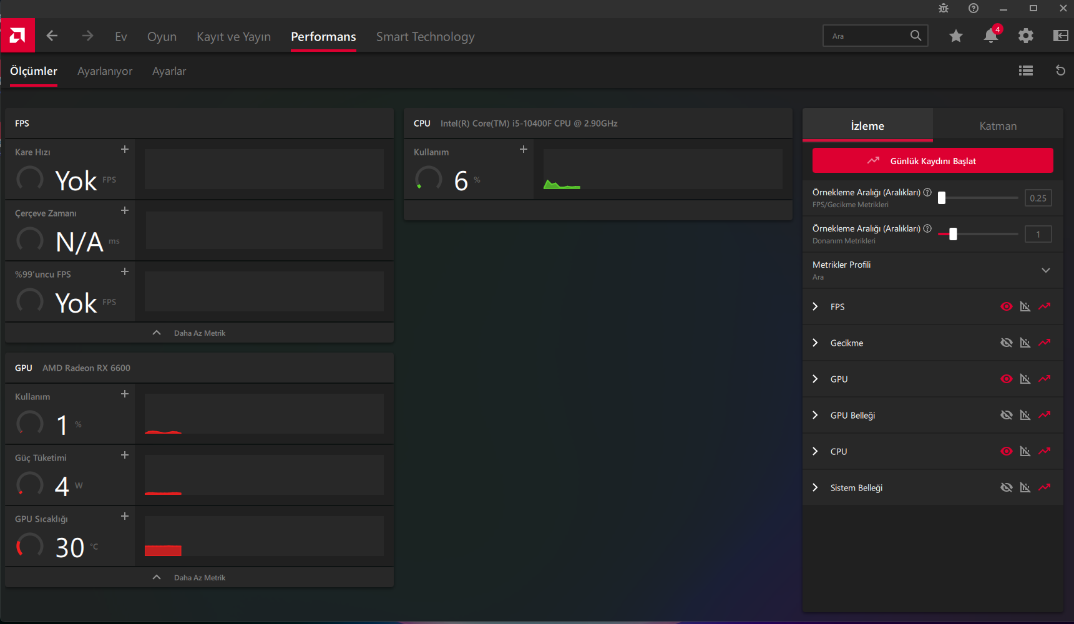This screenshot has width=1074, height=624.
Task: Click the AMD logo home icon
Action: (x=17, y=36)
